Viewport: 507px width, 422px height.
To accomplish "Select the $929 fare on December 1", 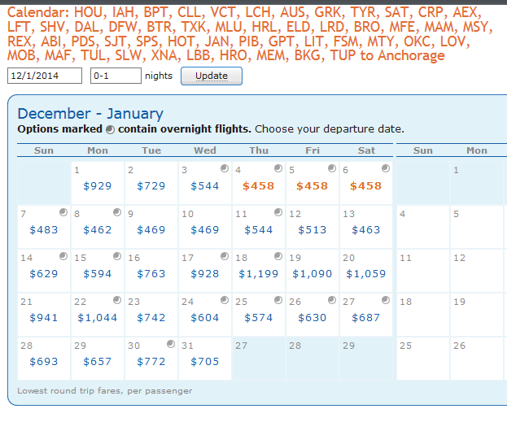I will pyautogui.click(x=98, y=185).
